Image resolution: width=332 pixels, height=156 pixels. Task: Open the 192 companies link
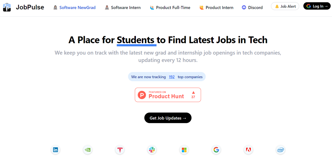click(172, 77)
